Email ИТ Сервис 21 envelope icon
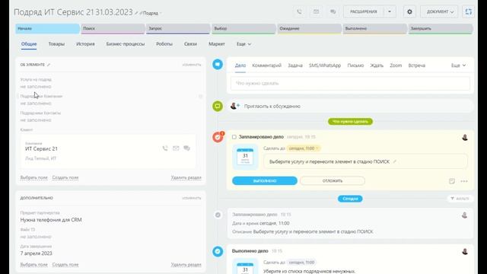 coord(176,148)
